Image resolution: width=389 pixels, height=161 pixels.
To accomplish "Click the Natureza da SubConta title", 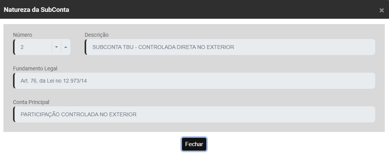I will coord(36,10).
